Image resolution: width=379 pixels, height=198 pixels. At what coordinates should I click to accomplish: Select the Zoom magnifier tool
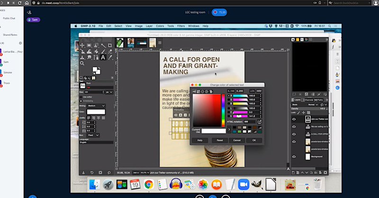[82, 63]
